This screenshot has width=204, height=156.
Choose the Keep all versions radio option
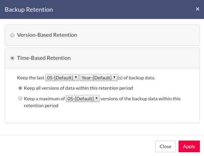point(20,88)
